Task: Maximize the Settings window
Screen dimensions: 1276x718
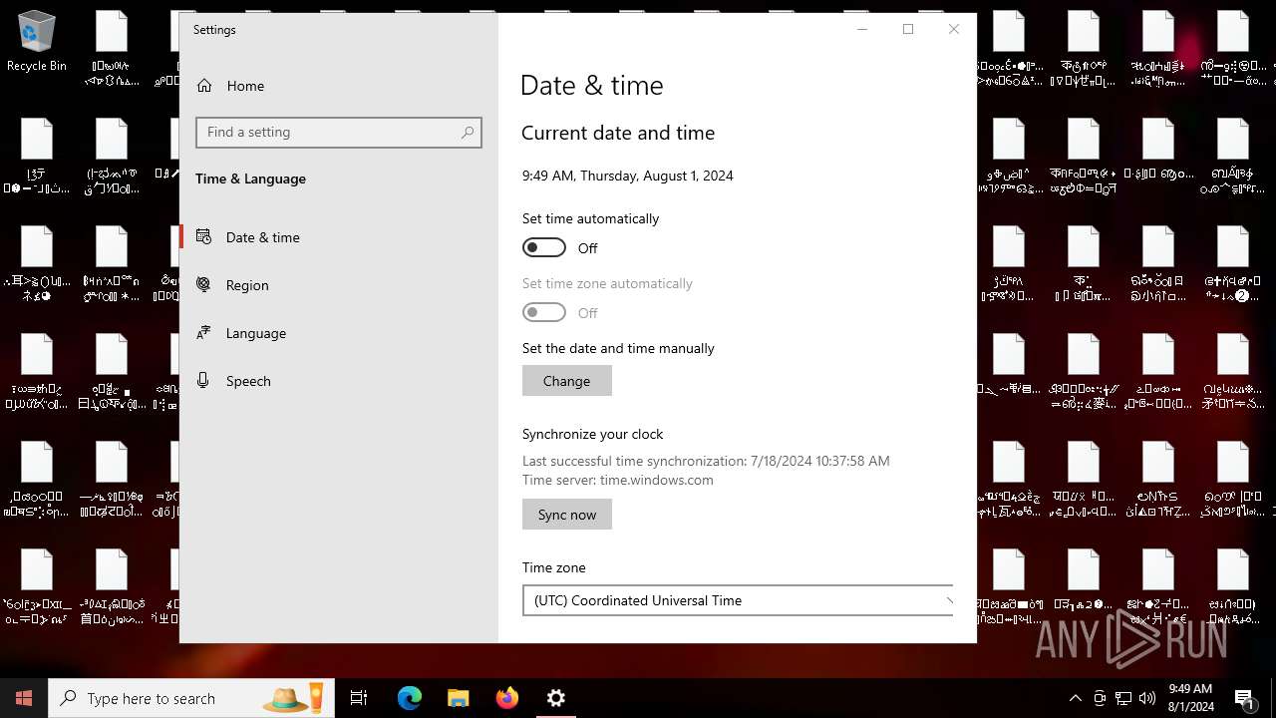Action: pos(908,29)
